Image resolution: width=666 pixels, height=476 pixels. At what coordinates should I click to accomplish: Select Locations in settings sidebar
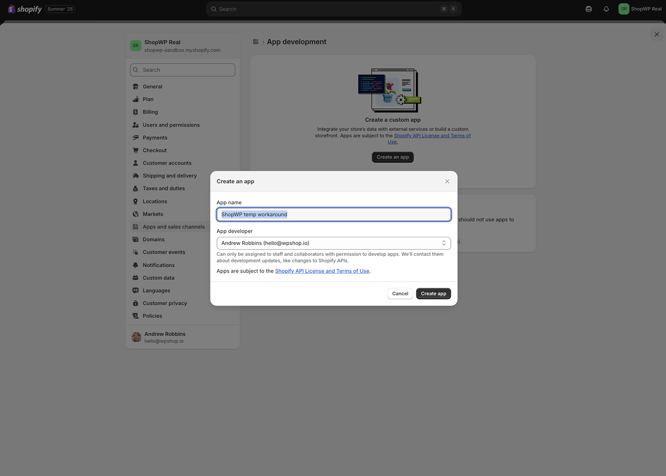tap(183, 202)
